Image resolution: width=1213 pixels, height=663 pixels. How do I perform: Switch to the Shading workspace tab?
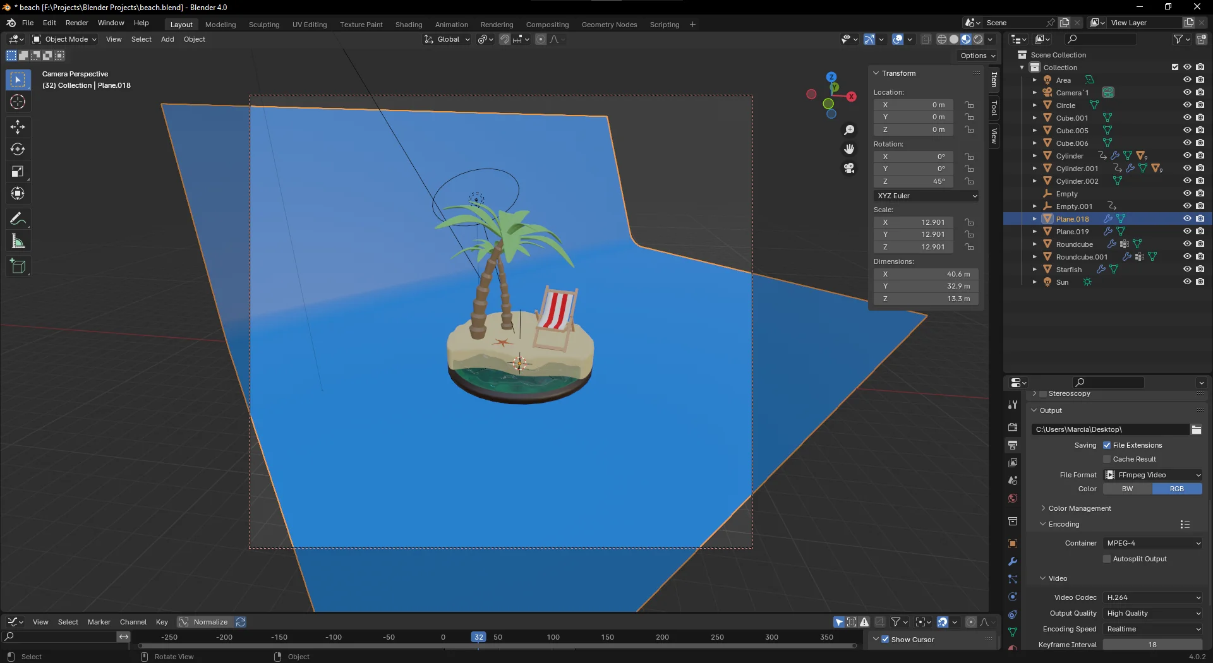(x=408, y=25)
